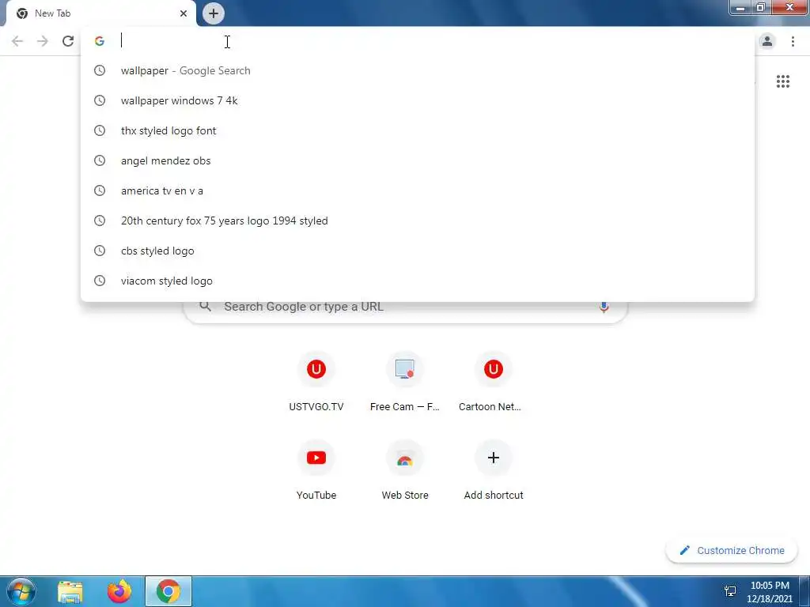The width and height of the screenshot is (810, 607).
Task: Click the network tray icon
Action: tap(730, 591)
